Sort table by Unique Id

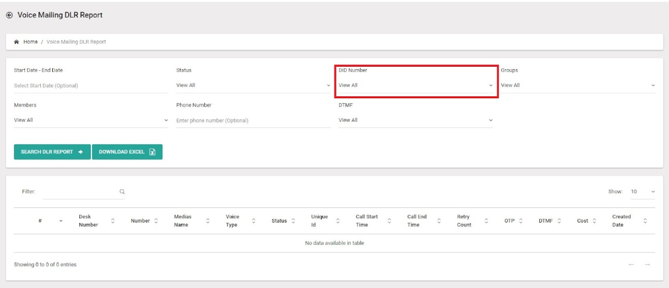tap(325, 221)
